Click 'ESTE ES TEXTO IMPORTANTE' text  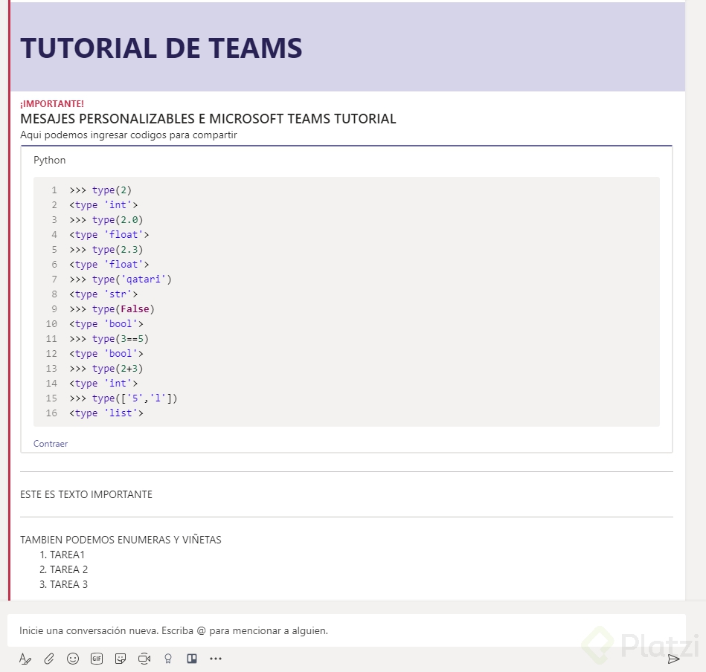click(86, 494)
